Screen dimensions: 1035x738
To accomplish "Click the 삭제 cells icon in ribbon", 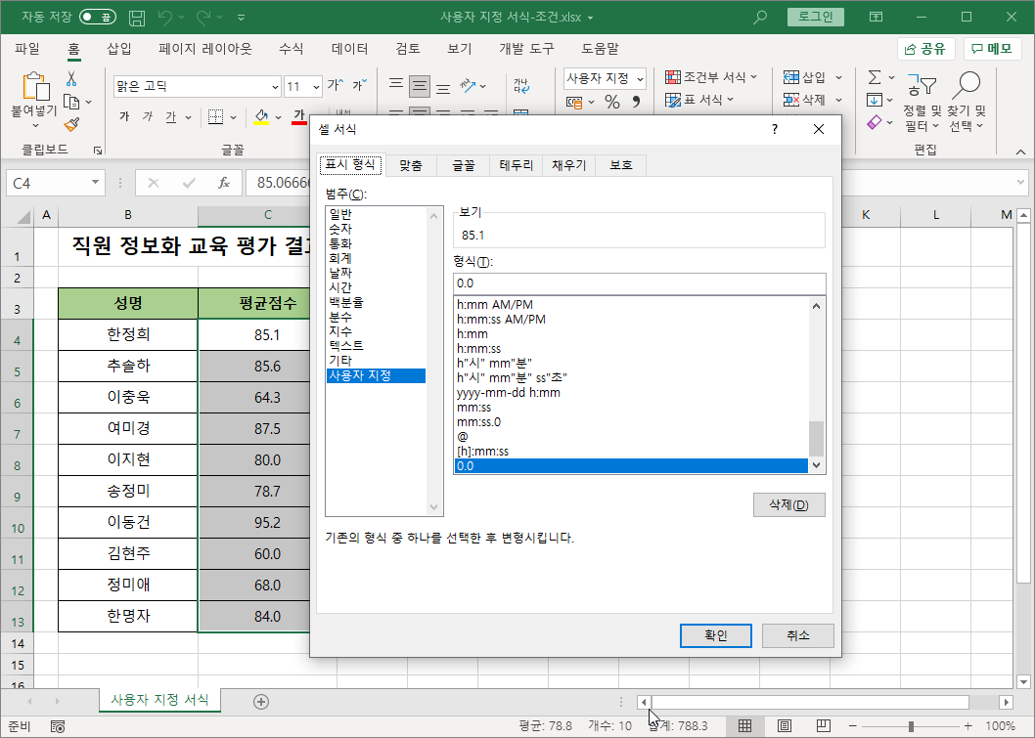I will 791,100.
